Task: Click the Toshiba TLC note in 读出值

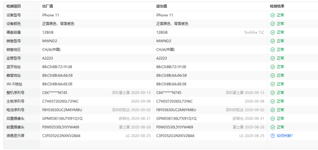Action: tap(254, 32)
